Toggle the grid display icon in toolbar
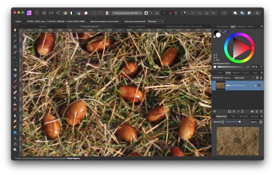 [x=157, y=13]
